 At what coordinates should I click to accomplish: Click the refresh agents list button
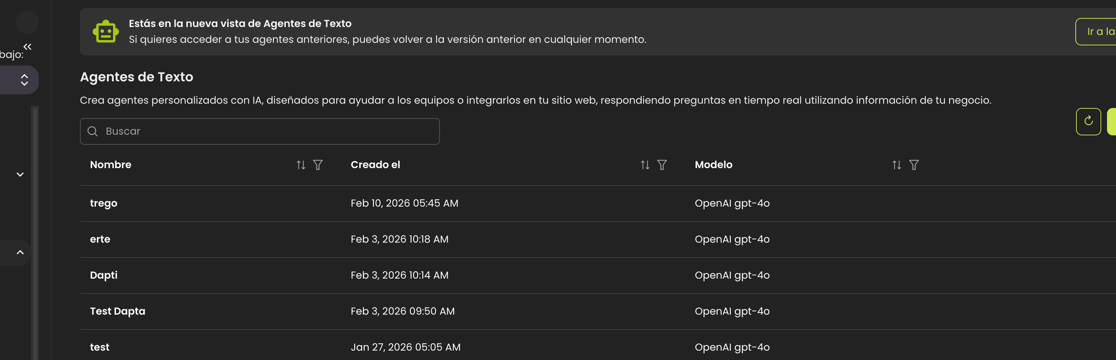tap(1088, 121)
